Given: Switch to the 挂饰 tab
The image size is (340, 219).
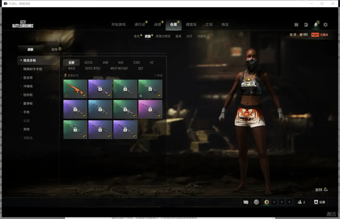Looking at the screenshot, I should tap(54, 49).
